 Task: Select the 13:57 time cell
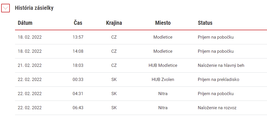[x=78, y=37]
